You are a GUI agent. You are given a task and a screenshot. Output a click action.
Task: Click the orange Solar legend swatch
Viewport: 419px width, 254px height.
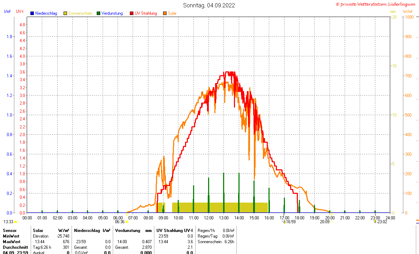coord(165,13)
